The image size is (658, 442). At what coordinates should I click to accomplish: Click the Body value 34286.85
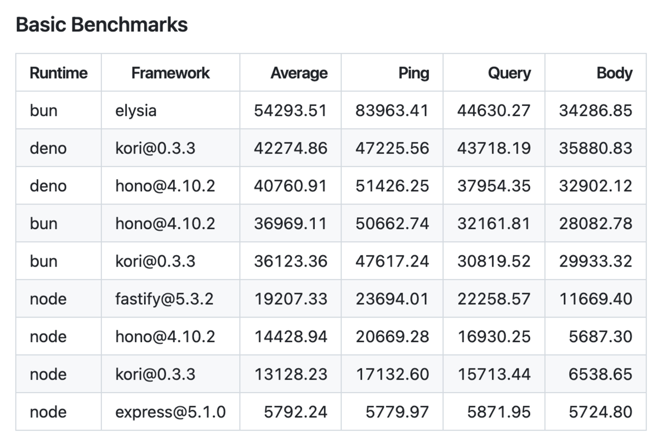(x=596, y=110)
